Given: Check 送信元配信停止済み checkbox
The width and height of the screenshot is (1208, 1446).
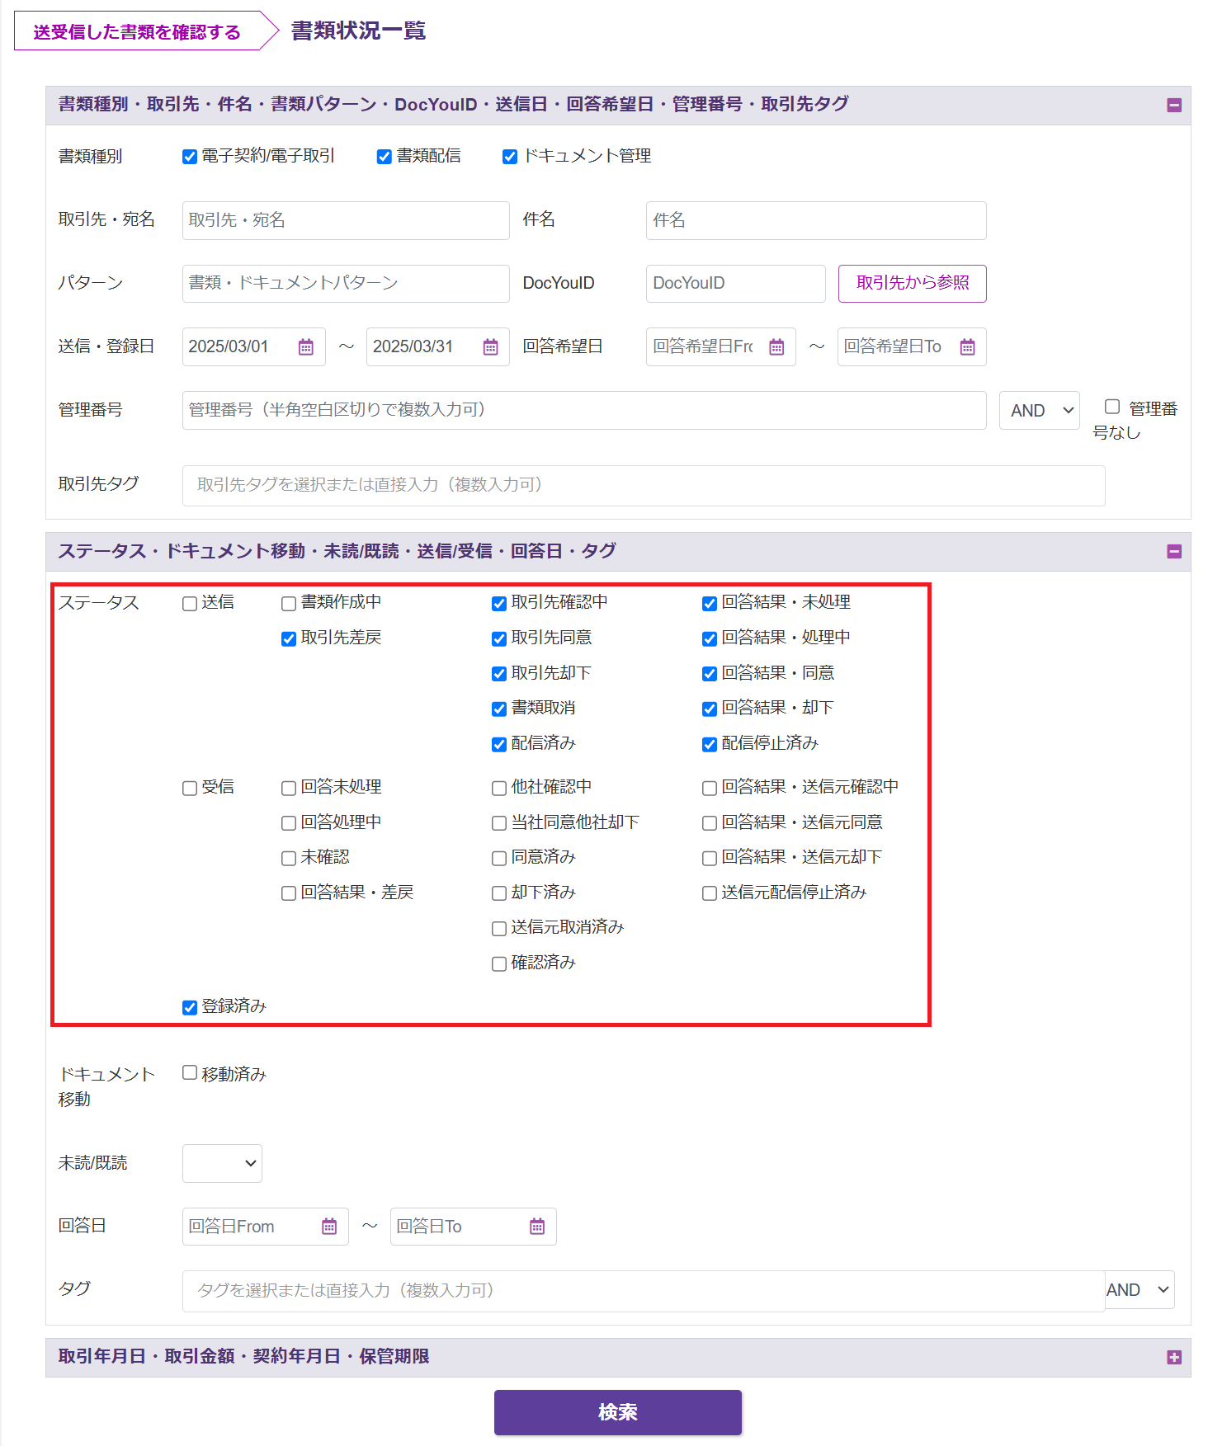Looking at the screenshot, I should click(710, 893).
